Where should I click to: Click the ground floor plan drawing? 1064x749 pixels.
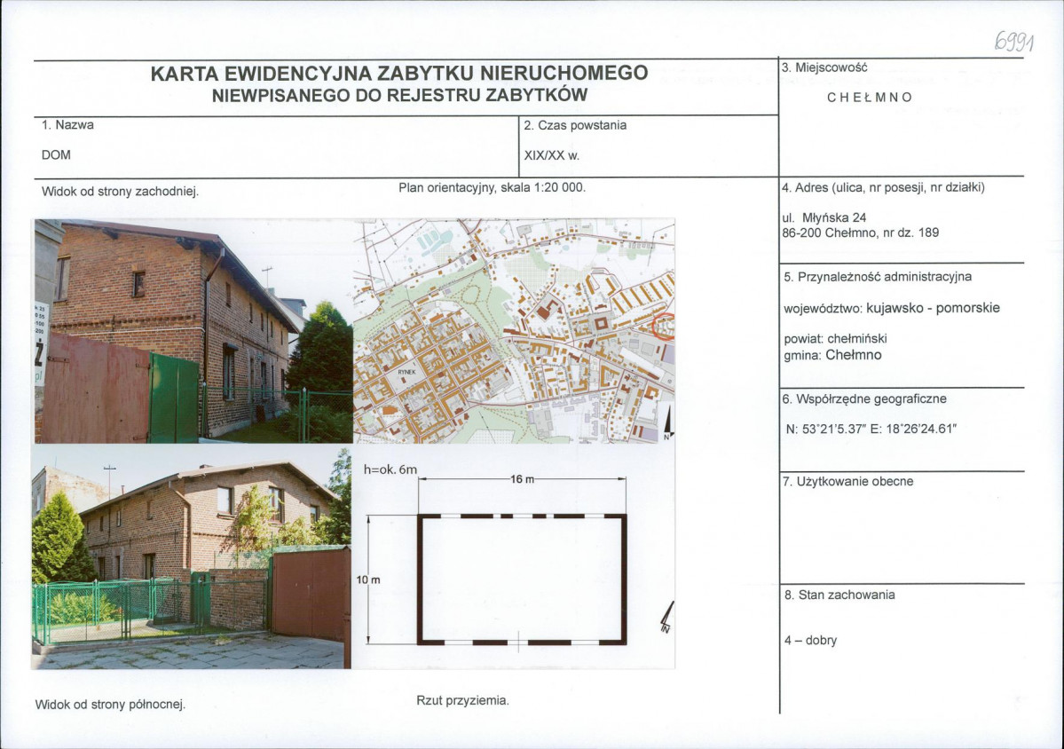522,579
